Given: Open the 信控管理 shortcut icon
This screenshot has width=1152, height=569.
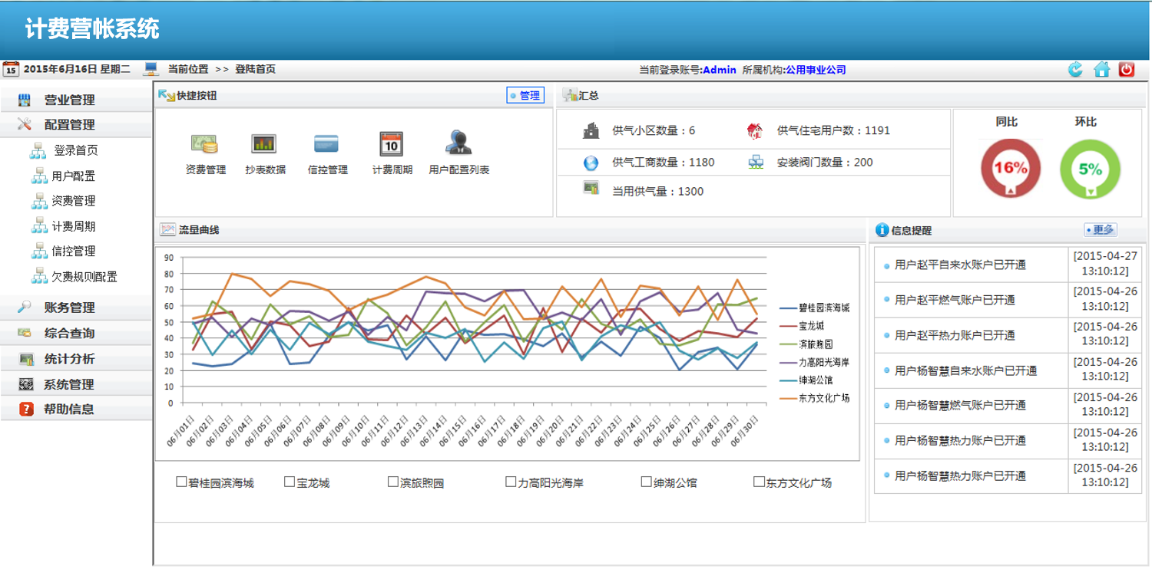Looking at the screenshot, I should 326,143.
